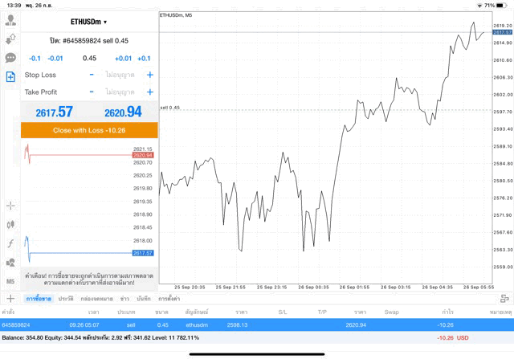Open the chat messages icon
This screenshot has width=514, height=359.
[x=10, y=58]
